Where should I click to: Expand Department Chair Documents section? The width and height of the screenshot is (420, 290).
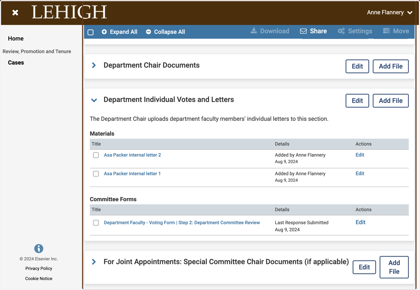point(94,65)
